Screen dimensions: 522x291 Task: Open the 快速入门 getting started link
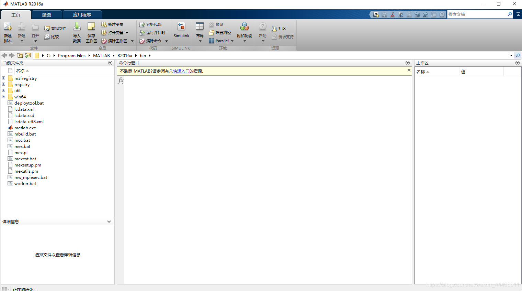(x=181, y=71)
